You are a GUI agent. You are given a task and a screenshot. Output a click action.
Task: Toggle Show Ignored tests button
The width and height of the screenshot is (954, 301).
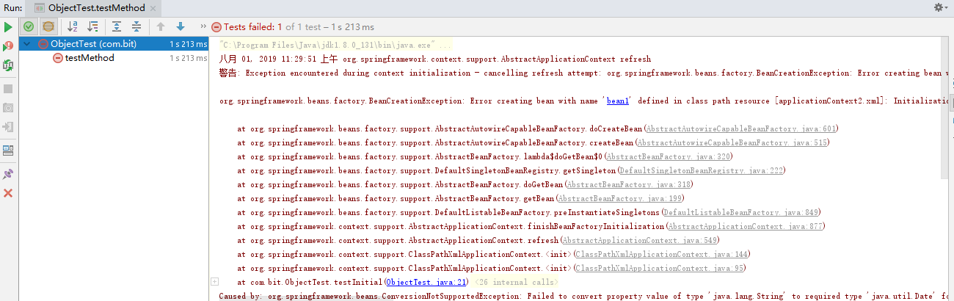[48, 26]
